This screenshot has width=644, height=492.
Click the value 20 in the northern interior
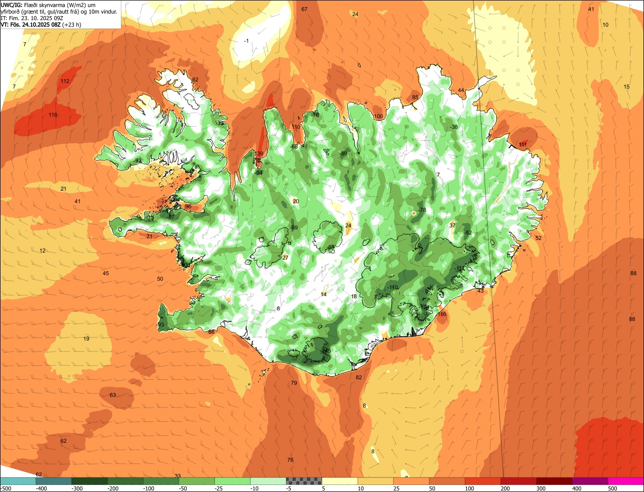(x=296, y=202)
